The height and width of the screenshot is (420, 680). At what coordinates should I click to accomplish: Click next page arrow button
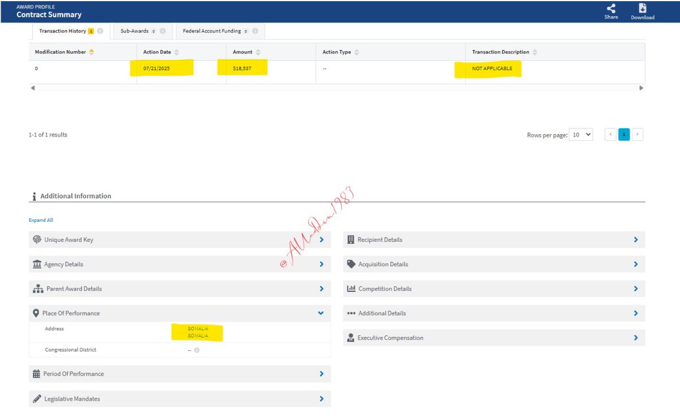tap(637, 135)
